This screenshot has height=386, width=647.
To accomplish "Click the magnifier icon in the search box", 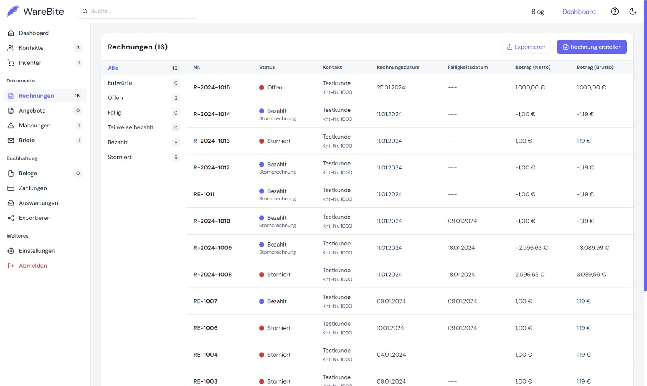I will 85,12.
